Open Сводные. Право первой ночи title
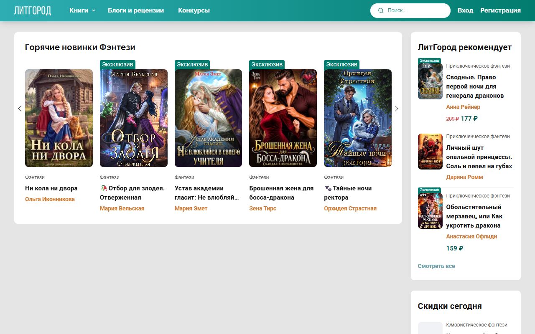This screenshot has width=535, height=334. click(x=475, y=86)
